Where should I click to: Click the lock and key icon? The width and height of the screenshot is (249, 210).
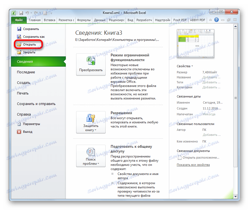[91, 118]
